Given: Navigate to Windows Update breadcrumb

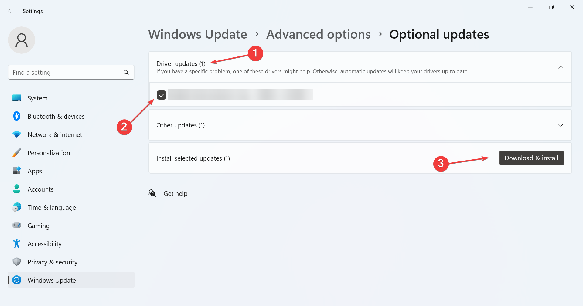Looking at the screenshot, I should [x=198, y=34].
